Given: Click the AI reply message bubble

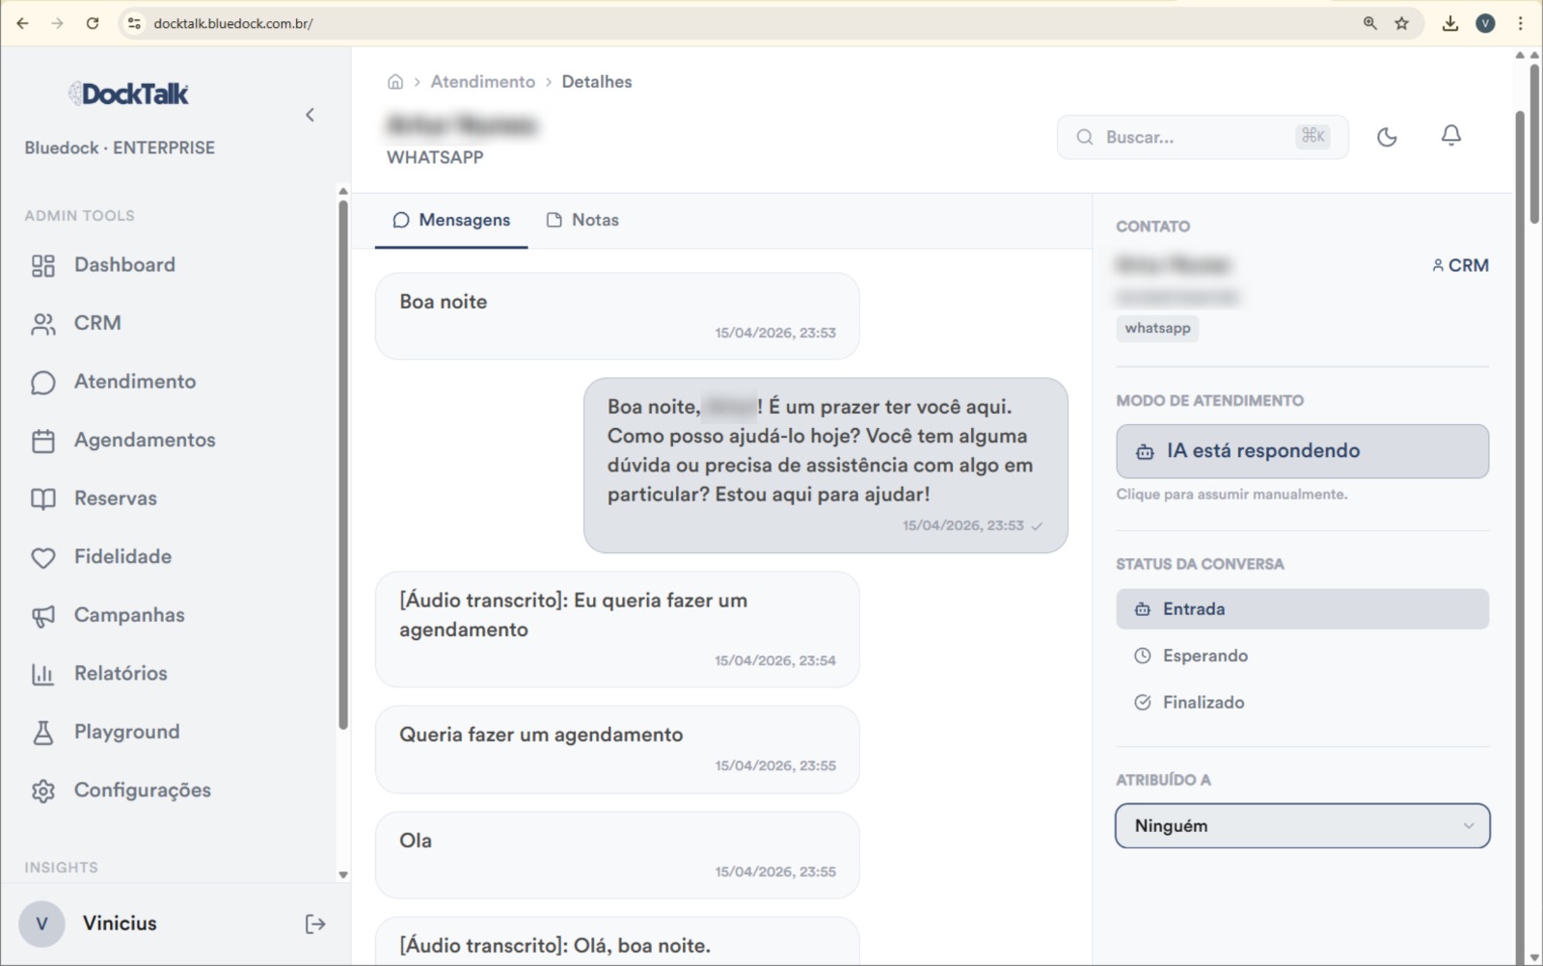Looking at the screenshot, I should pyautogui.click(x=826, y=466).
